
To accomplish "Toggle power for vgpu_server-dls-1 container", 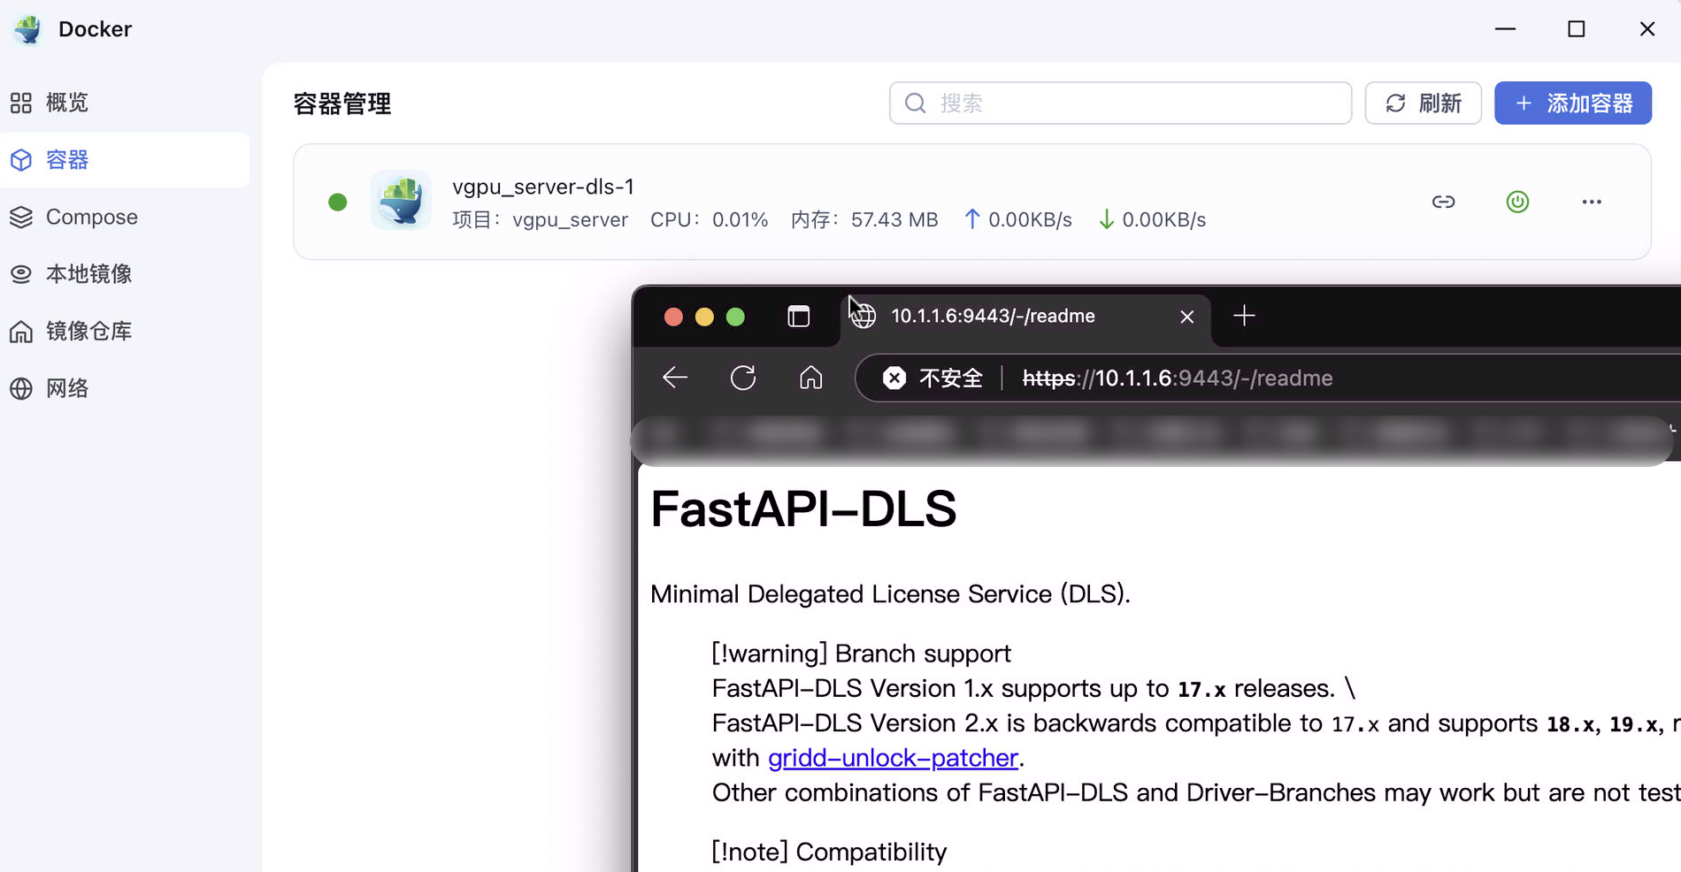I will pyautogui.click(x=1517, y=202).
